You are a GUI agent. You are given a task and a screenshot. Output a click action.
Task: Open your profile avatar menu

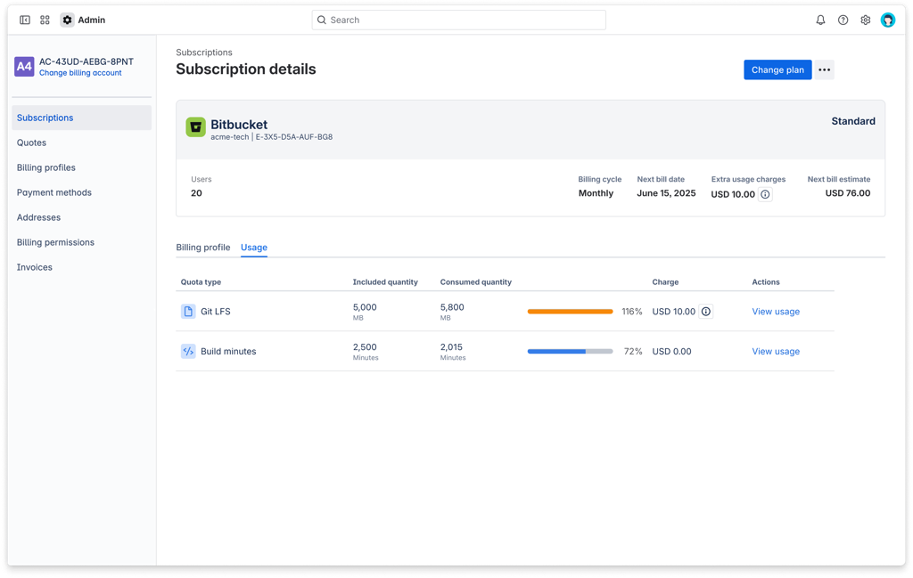click(x=888, y=19)
